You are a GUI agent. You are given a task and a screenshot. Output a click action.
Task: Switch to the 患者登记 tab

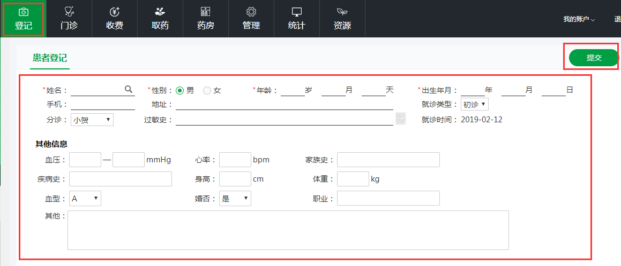(x=49, y=58)
